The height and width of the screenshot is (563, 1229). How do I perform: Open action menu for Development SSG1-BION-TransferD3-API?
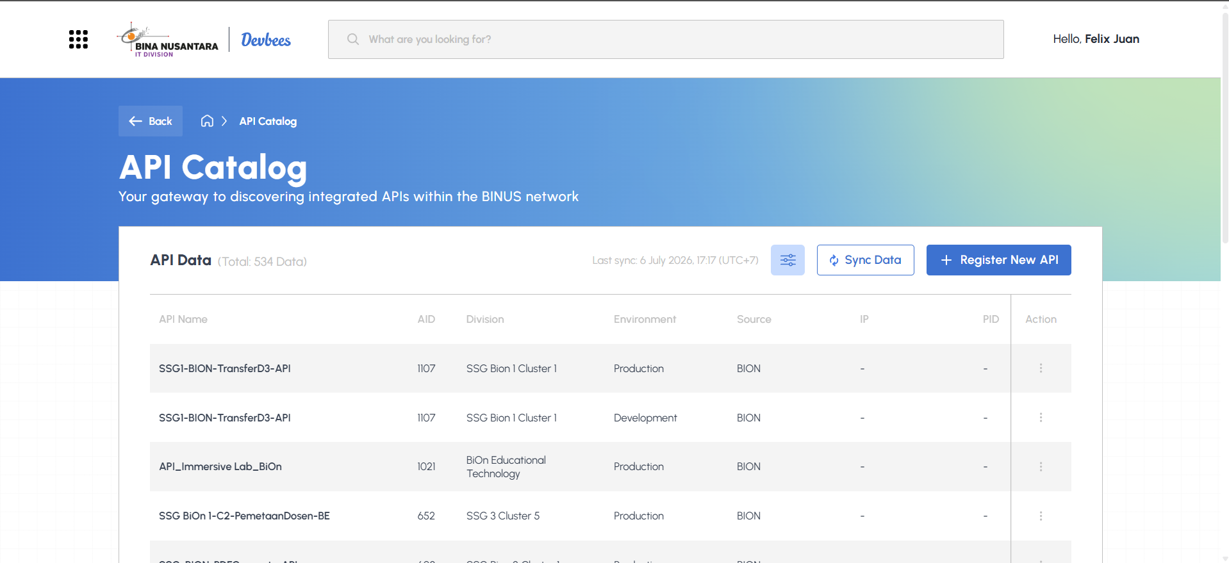pos(1041,418)
